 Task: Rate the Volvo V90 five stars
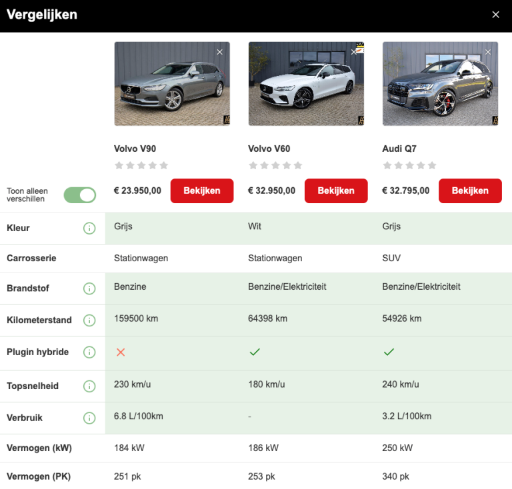point(164,165)
